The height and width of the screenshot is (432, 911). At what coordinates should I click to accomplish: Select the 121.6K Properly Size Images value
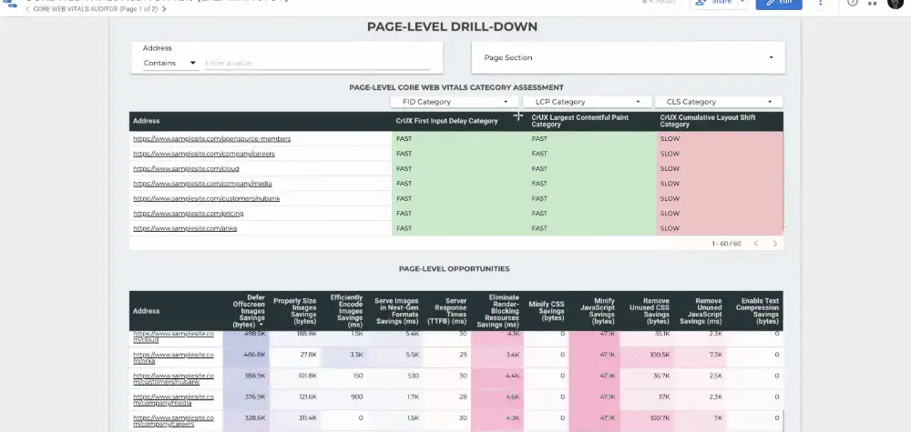pos(306,397)
